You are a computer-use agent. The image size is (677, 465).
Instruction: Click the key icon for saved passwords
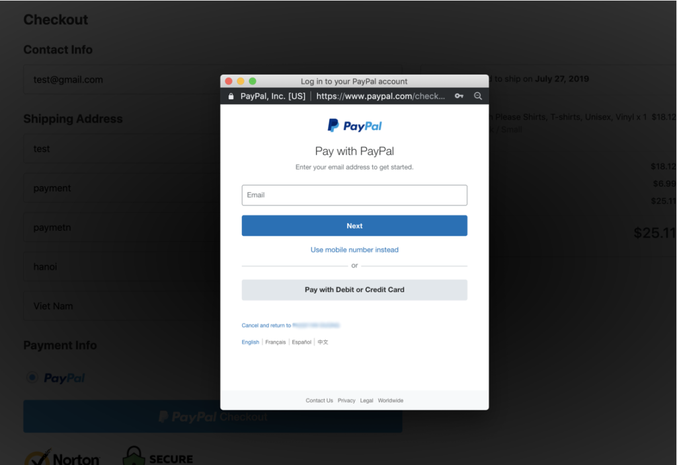point(459,96)
